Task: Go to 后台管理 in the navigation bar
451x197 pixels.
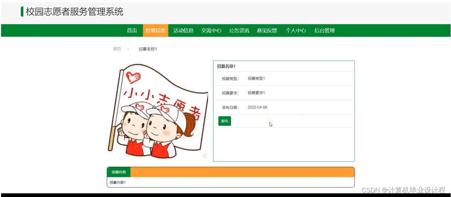Action: pyautogui.click(x=324, y=31)
